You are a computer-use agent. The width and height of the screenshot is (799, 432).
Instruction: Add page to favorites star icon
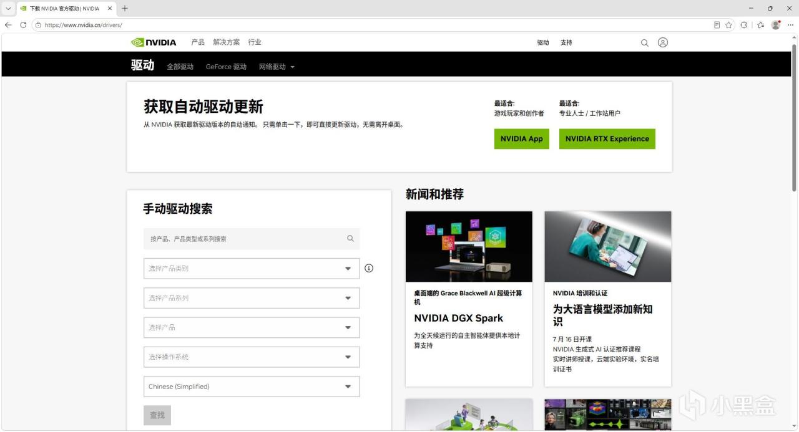click(x=728, y=25)
